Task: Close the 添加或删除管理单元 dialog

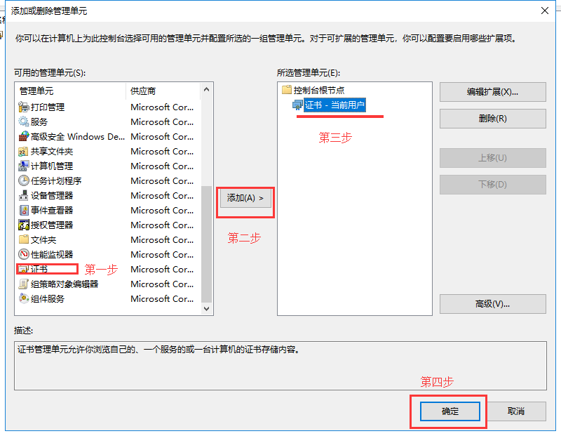Action: 545,11
